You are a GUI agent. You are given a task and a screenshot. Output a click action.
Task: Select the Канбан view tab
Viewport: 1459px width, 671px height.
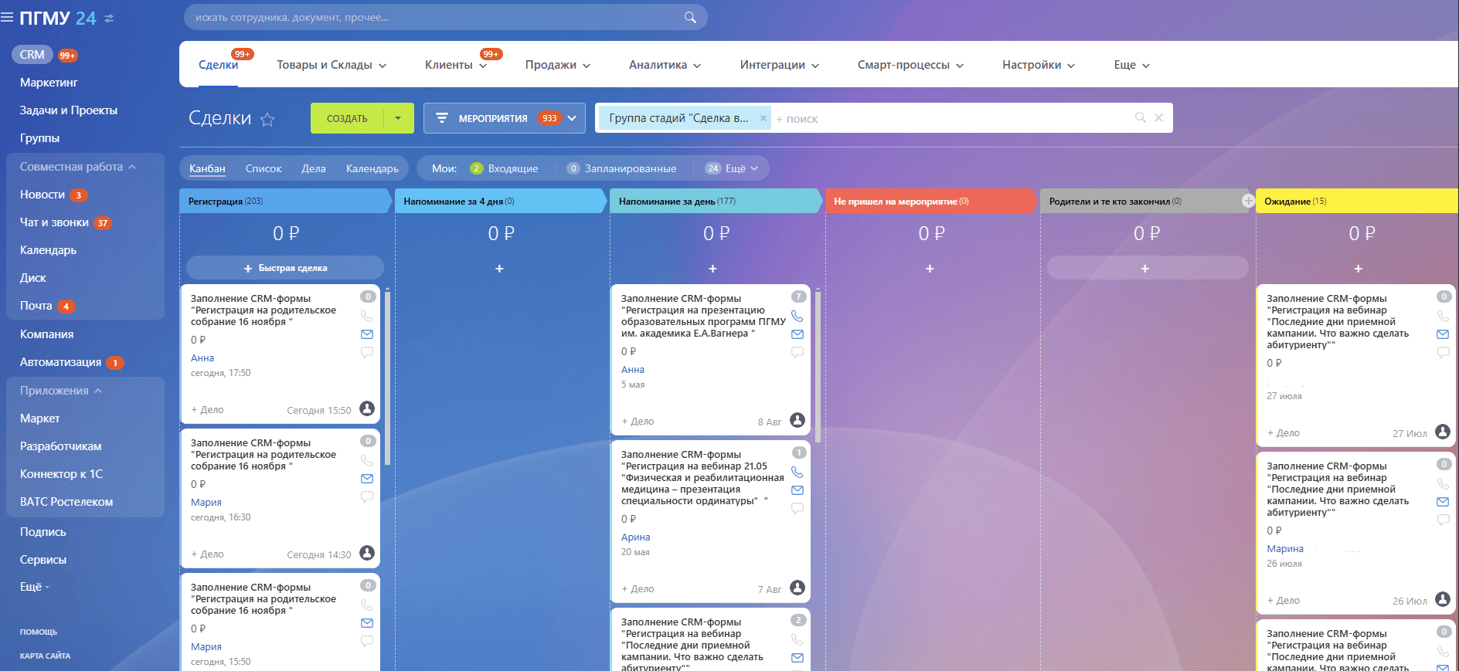(x=207, y=168)
